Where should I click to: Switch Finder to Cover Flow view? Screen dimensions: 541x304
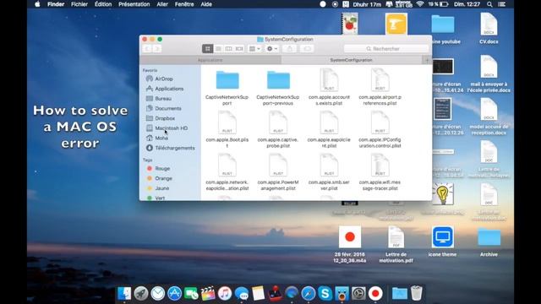[239, 49]
